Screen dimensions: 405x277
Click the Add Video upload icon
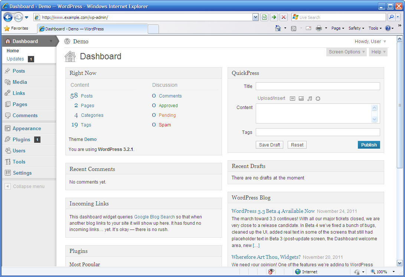click(301, 99)
